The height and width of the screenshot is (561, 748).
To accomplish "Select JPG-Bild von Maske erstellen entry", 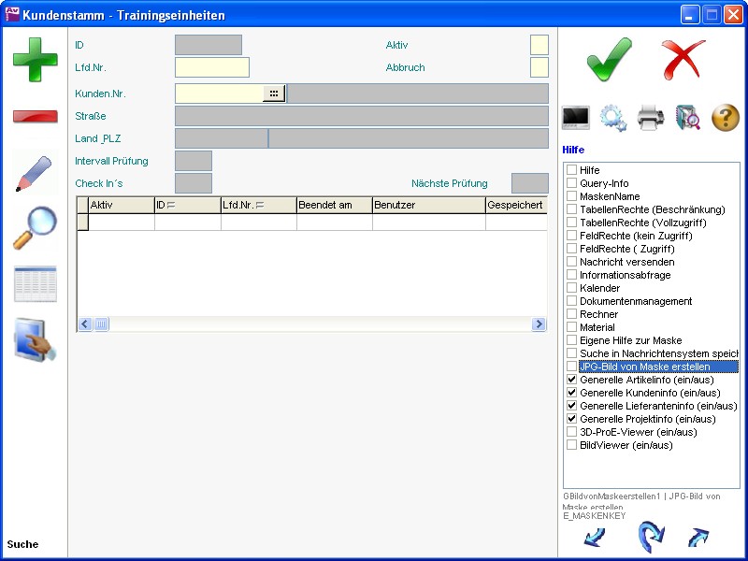I will click(x=643, y=367).
